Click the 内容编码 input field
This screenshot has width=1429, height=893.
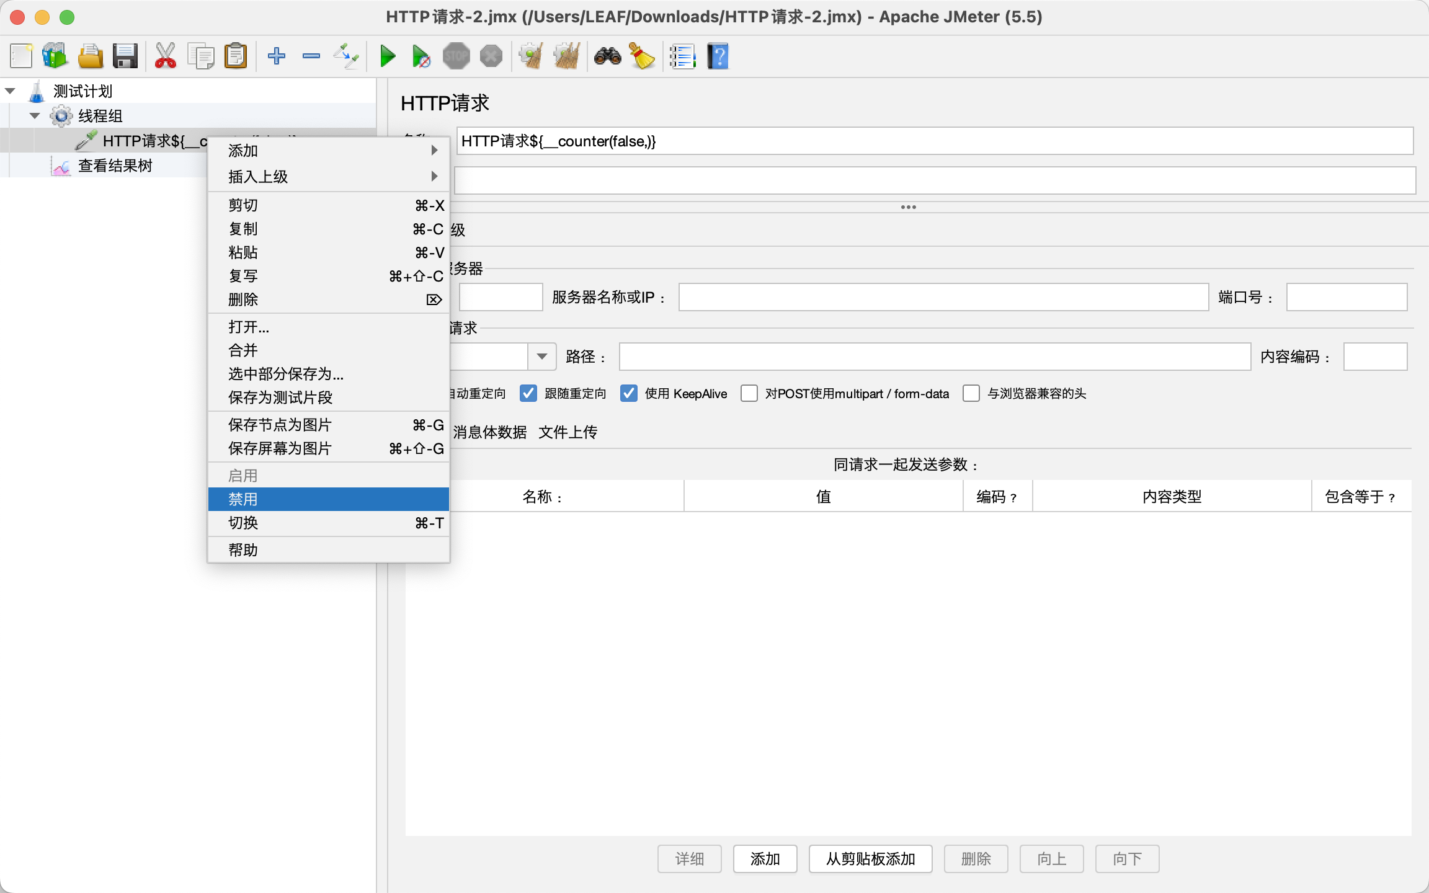tap(1375, 357)
